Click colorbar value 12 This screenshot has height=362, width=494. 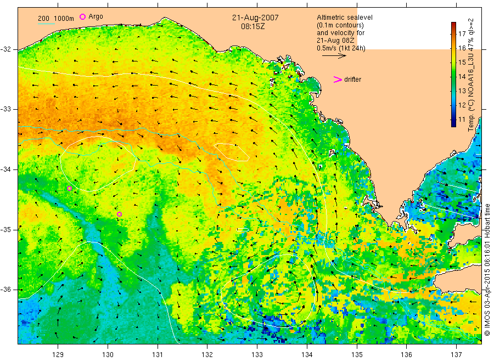point(462,105)
